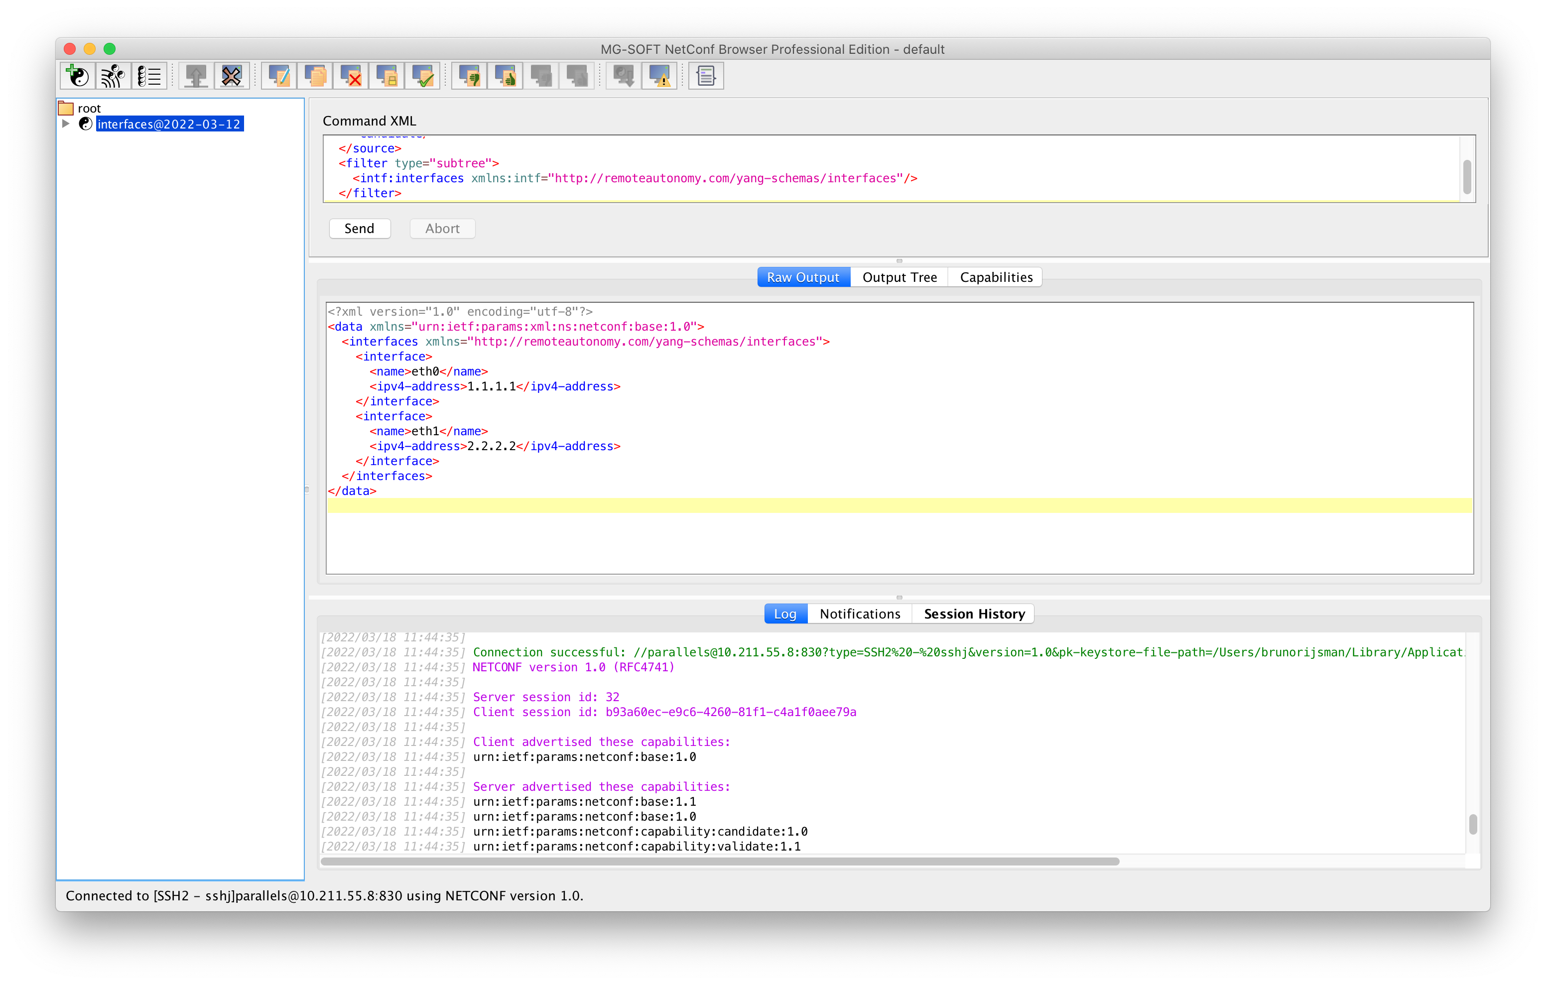
Task: Open the connect-to-agent upload arrow icon
Action: [196, 75]
